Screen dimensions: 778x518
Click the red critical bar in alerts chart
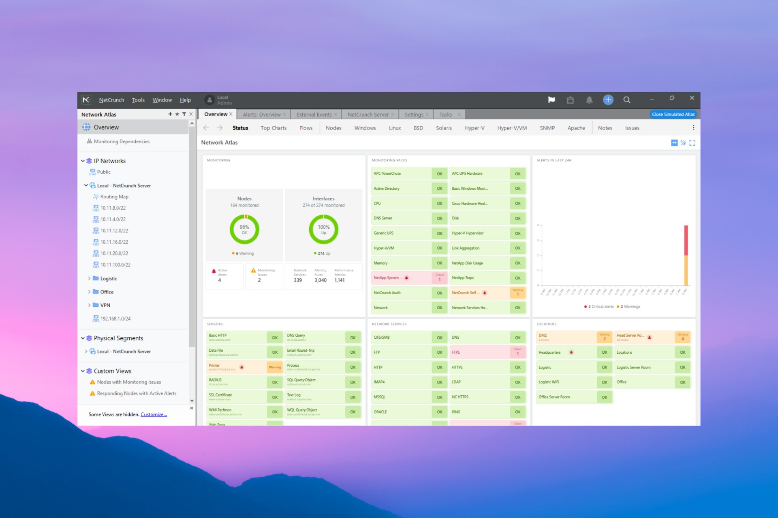(x=686, y=240)
